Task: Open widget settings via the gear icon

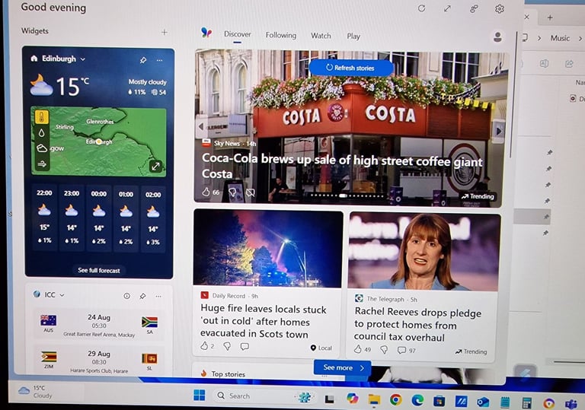Action: [x=499, y=8]
